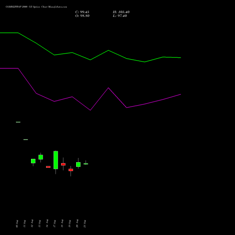
Task: Click the mid-chart peak of the green line
Action: (x=109, y=50)
